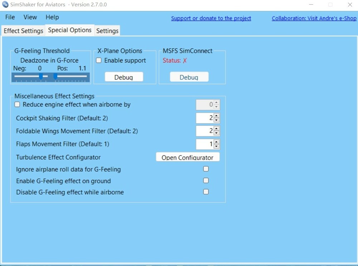This screenshot has height=266, width=358.
Task: Minimize the SimShaker window
Action: click(311, 5)
